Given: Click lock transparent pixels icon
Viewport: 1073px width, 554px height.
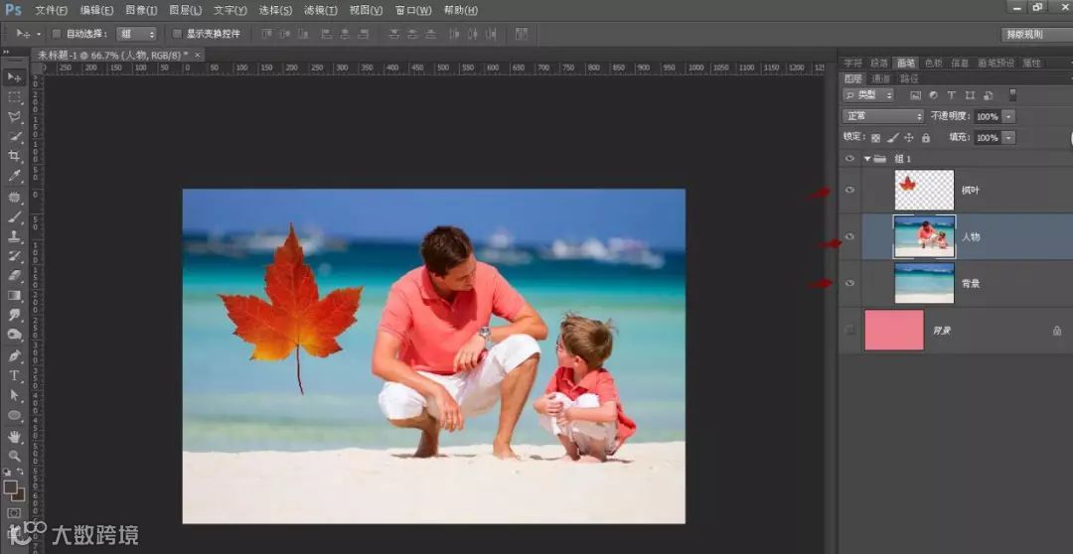Looking at the screenshot, I should click(x=875, y=137).
